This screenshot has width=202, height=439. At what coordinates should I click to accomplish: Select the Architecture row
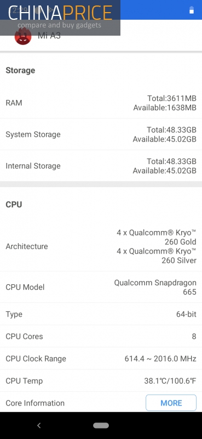[x=101, y=246]
